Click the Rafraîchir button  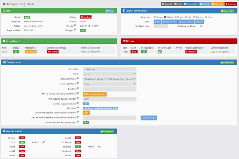click(167, 4)
